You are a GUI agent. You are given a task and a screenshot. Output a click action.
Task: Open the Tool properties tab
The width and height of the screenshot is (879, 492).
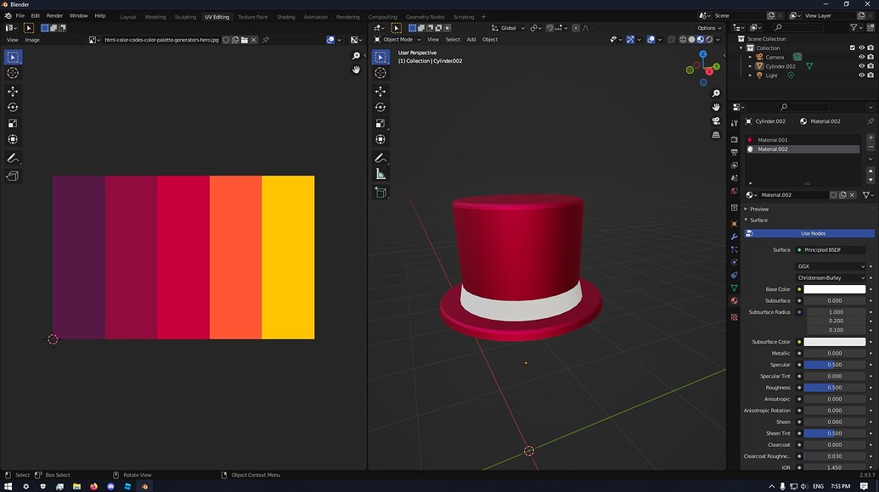(735, 123)
